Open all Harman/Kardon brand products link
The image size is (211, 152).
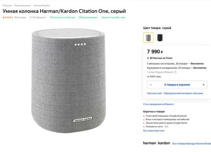(x=192, y=144)
